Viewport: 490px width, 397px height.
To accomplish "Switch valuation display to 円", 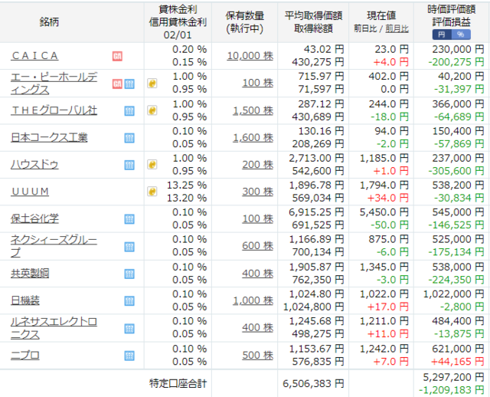I will coord(442,34).
